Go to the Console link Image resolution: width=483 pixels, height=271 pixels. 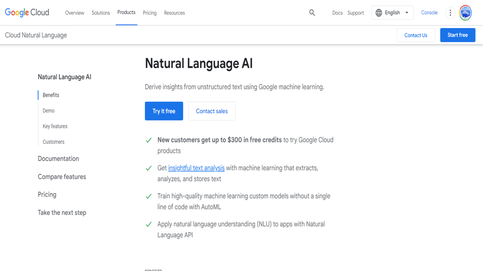(429, 13)
